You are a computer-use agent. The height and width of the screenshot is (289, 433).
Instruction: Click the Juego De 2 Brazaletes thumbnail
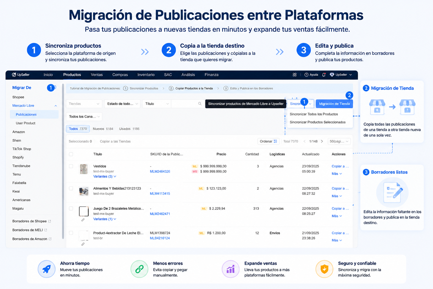[84, 211]
